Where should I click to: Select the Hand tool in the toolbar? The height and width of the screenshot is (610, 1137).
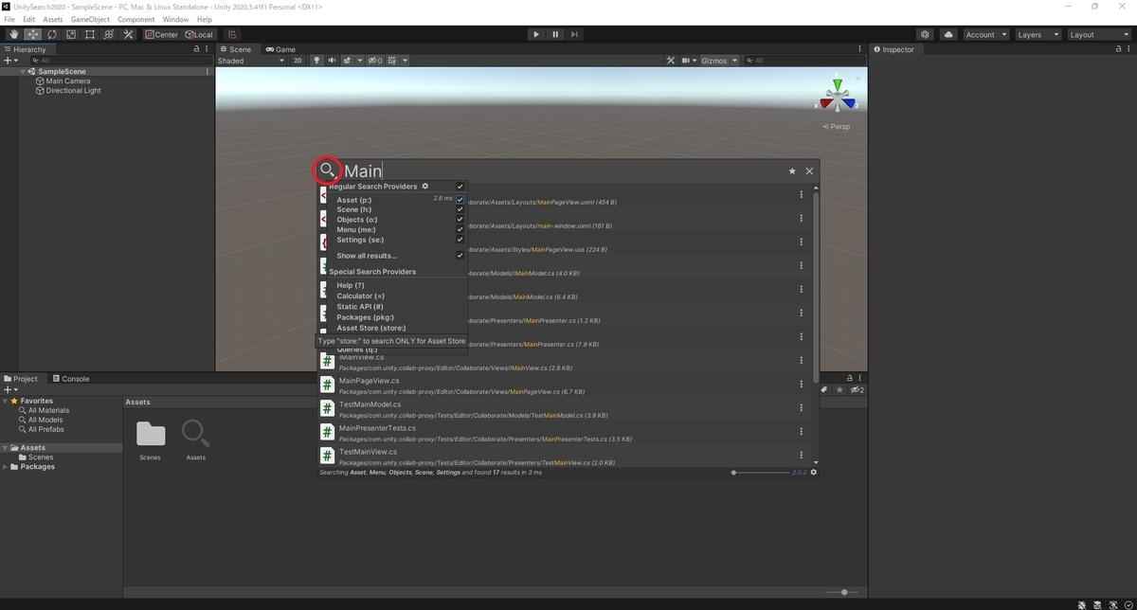click(x=12, y=34)
